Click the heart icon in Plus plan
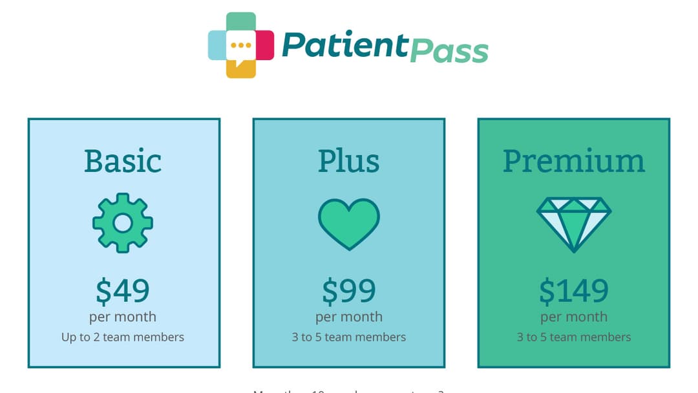 coord(349,224)
